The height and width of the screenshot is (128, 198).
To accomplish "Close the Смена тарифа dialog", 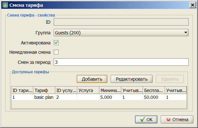I will coord(192,5).
